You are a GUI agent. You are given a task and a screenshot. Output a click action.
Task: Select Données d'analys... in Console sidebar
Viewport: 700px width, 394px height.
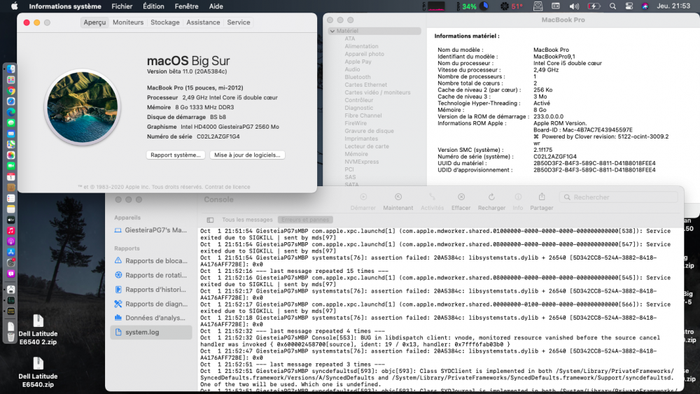[x=151, y=318]
